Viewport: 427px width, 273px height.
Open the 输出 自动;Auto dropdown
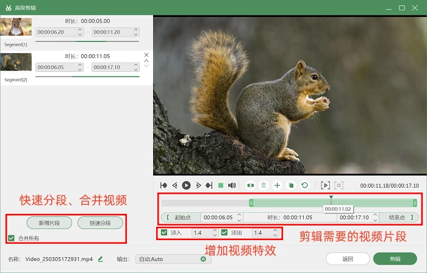(173, 259)
